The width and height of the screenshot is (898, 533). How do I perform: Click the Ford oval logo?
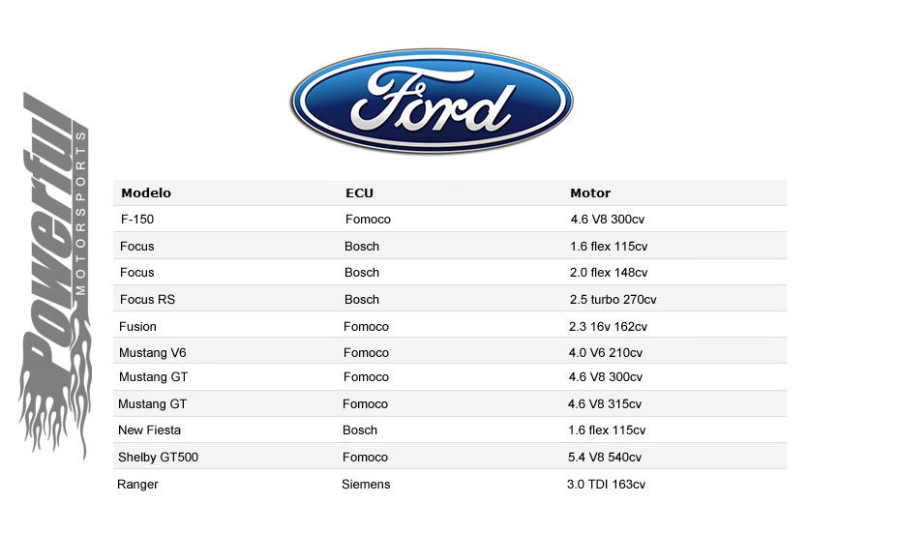(432, 102)
